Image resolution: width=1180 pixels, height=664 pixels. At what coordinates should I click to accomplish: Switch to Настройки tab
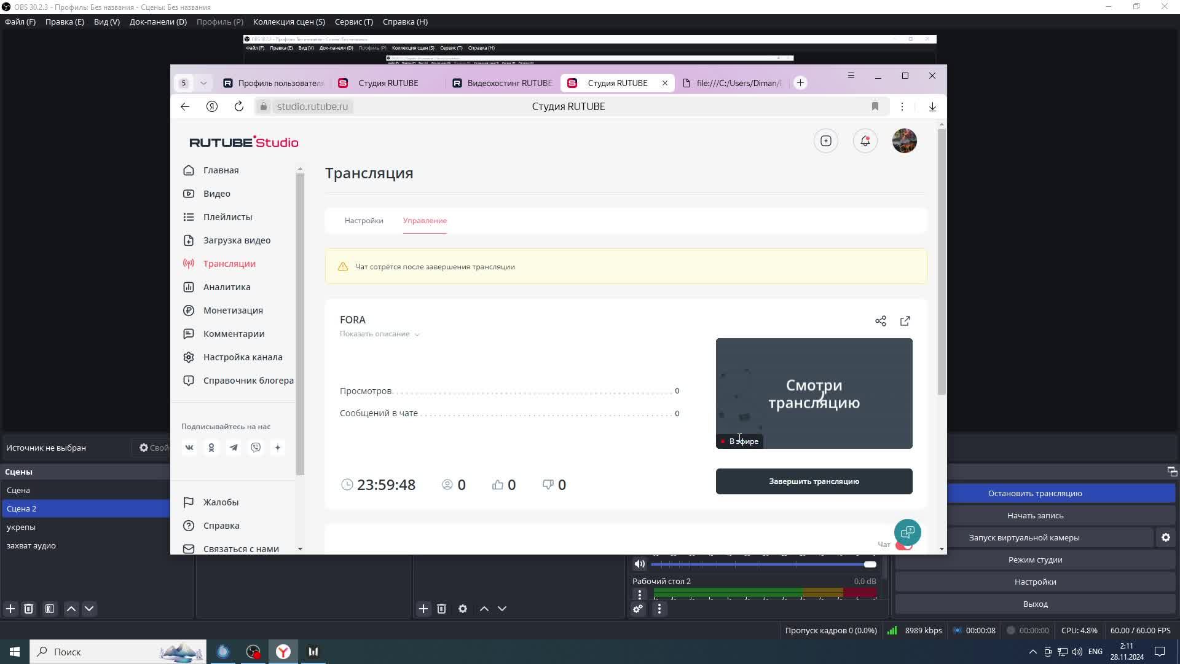click(364, 221)
